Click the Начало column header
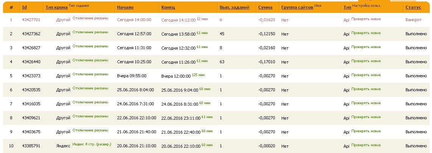 coord(125,8)
